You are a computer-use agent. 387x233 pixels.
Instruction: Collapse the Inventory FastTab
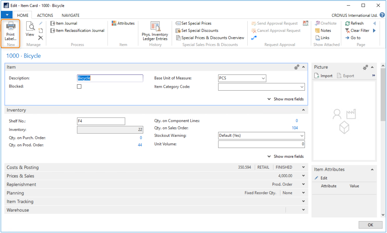click(304, 110)
